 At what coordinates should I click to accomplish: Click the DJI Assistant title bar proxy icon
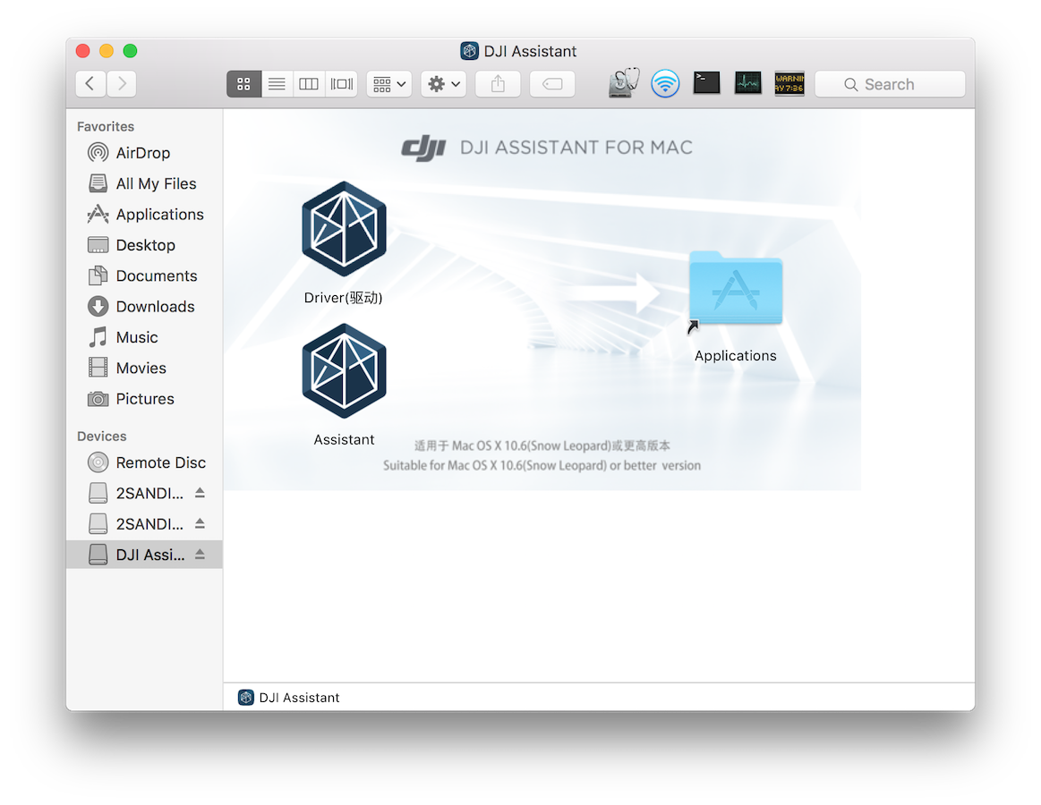pos(469,51)
